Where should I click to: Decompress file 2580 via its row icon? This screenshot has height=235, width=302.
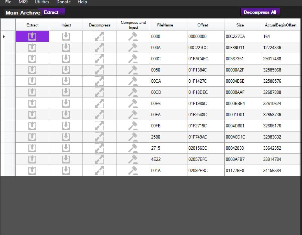[x=99, y=137]
